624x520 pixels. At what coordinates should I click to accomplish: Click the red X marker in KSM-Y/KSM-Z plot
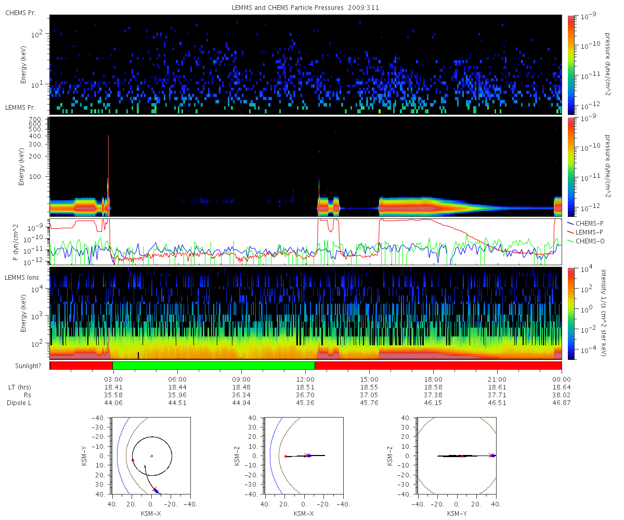(x=491, y=455)
